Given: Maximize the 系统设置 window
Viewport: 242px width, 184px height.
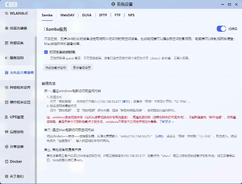Looking at the screenshot, I should tap(230, 4).
